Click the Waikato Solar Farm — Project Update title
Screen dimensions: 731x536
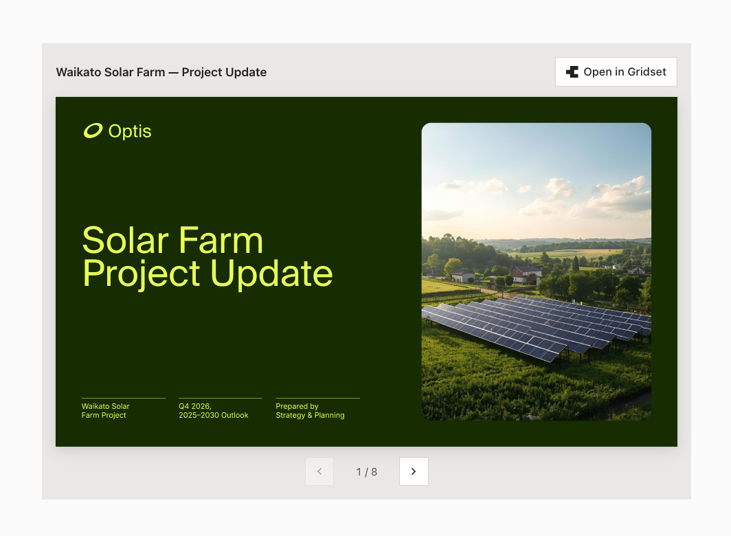[161, 72]
